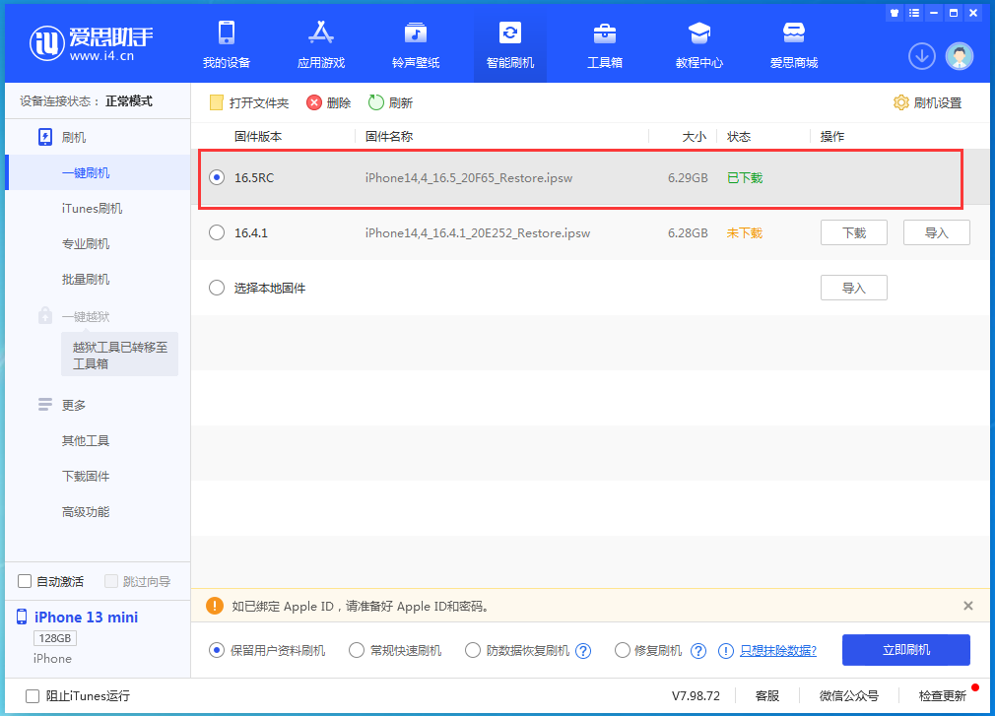The image size is (995, 716).
Task: Click the red 删除 delete icon
Action: 314,102
